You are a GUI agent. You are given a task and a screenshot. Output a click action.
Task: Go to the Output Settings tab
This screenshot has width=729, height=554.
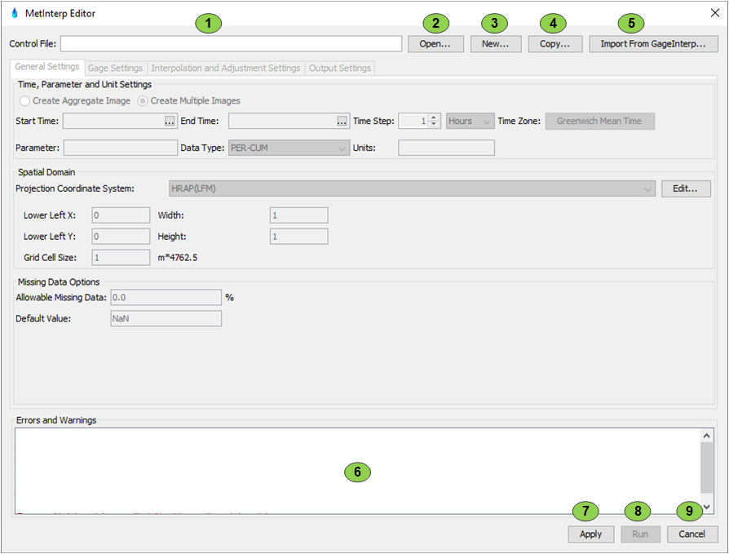(x=339, y=69)
